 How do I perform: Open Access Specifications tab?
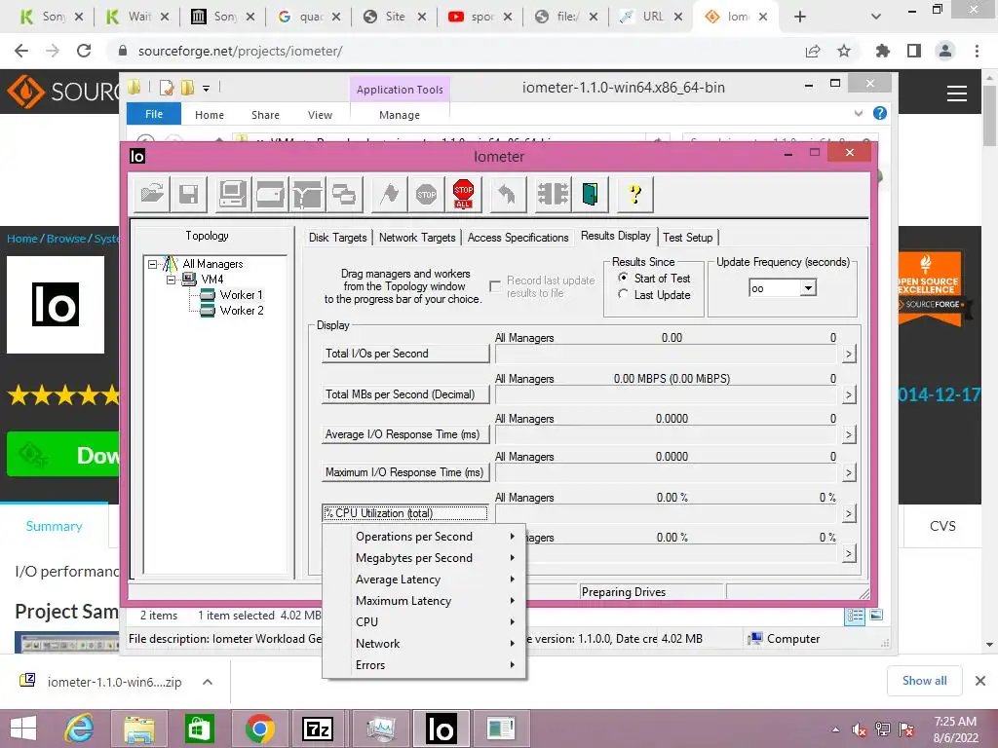point(518,238)
